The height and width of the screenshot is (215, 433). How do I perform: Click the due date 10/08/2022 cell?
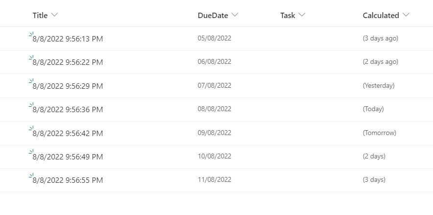click(x=214, y=156)
